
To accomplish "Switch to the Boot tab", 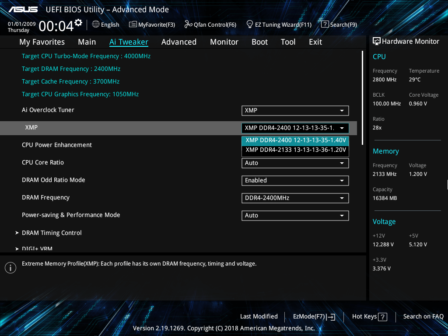I will click(260, 42).
